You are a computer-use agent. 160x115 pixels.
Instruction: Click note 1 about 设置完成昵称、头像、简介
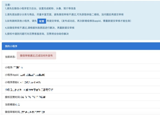(x=40, y=9)
